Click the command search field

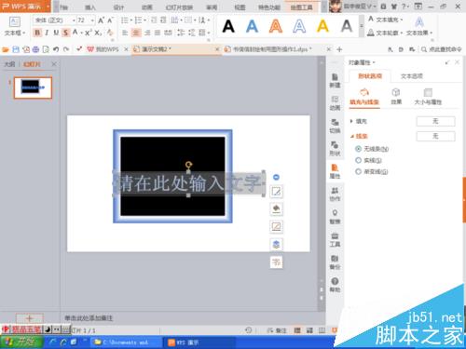click(442, 49)
